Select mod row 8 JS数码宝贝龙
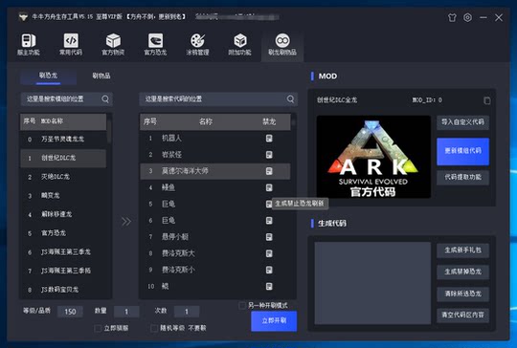 point(63,290)
